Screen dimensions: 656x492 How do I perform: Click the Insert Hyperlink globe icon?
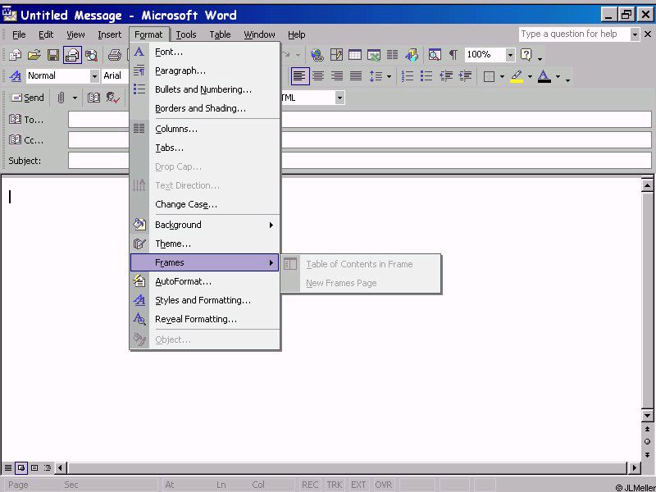317,55
